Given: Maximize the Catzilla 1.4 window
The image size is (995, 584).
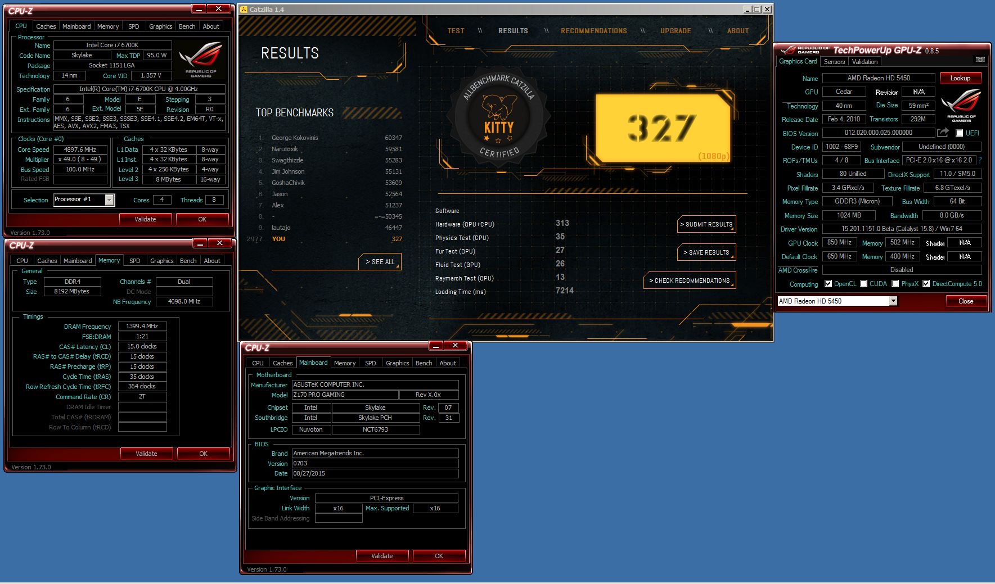Looking at the screenshot, I should coord(757,10).
